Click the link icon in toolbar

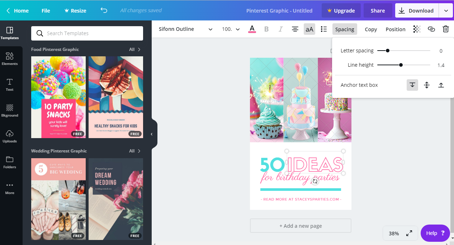pyautogui.click(x=431, y=29)
